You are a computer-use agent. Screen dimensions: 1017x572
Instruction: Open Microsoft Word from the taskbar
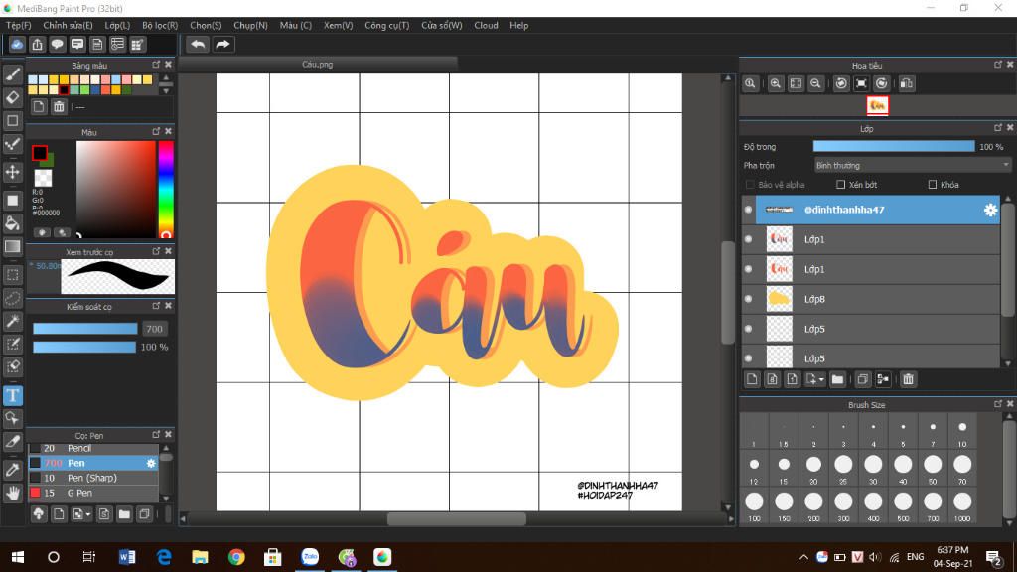[x=127, y=557]
